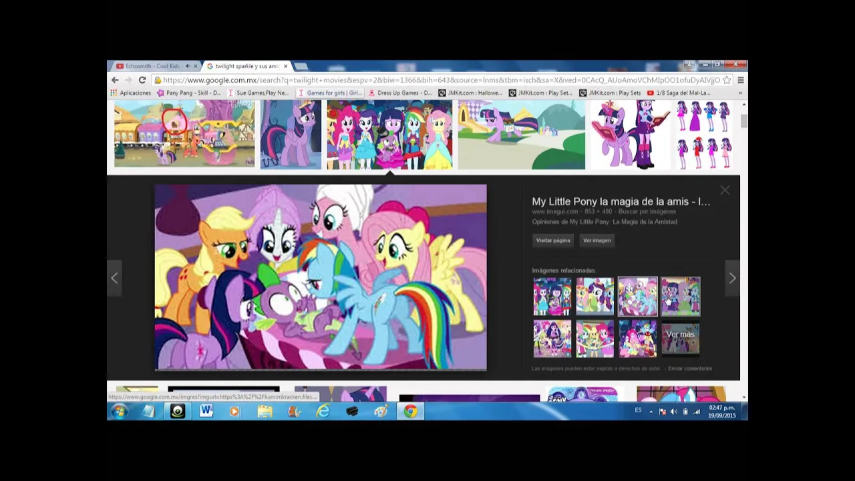Click the page vertical scrollbar thumb
Image resolution: width=855 pixels, height=481 pixels.
coord(743,120)
